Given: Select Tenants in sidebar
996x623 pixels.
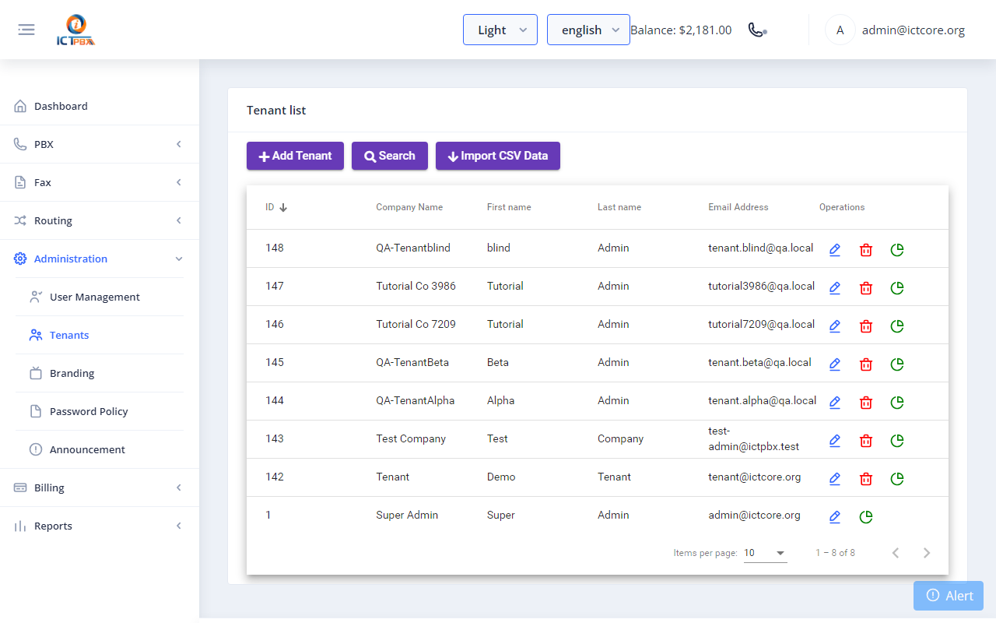Looking at the screenshot, I should click(x=100, y=335).
